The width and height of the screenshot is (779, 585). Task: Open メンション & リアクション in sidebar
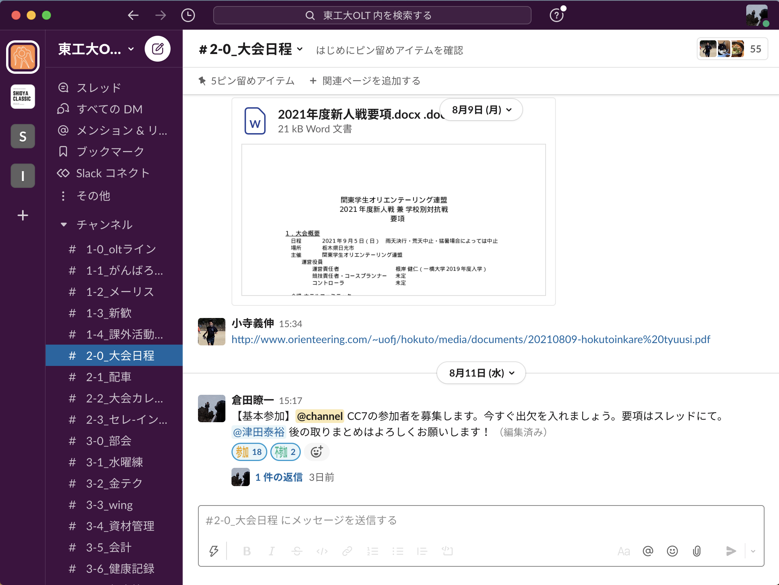coord(114,130)
